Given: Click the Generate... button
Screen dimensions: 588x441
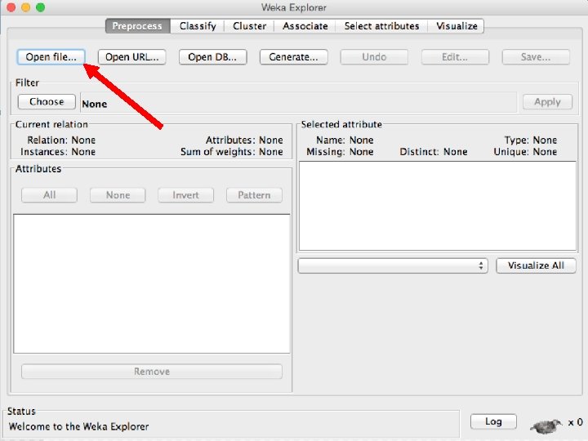Looking at the screenshot, I should tap(294, 57).
